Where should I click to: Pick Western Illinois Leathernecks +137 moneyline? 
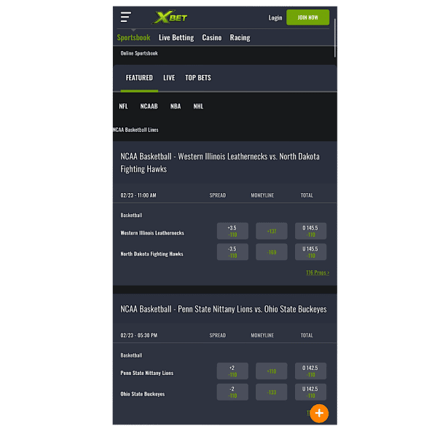[x=272, y=231]
